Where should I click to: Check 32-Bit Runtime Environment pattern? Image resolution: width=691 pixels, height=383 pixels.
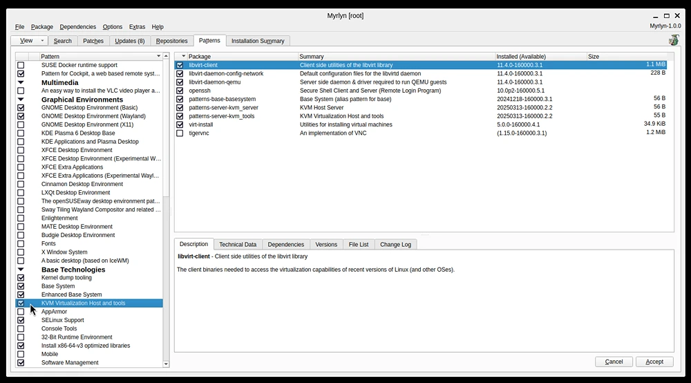coord(21,337)
